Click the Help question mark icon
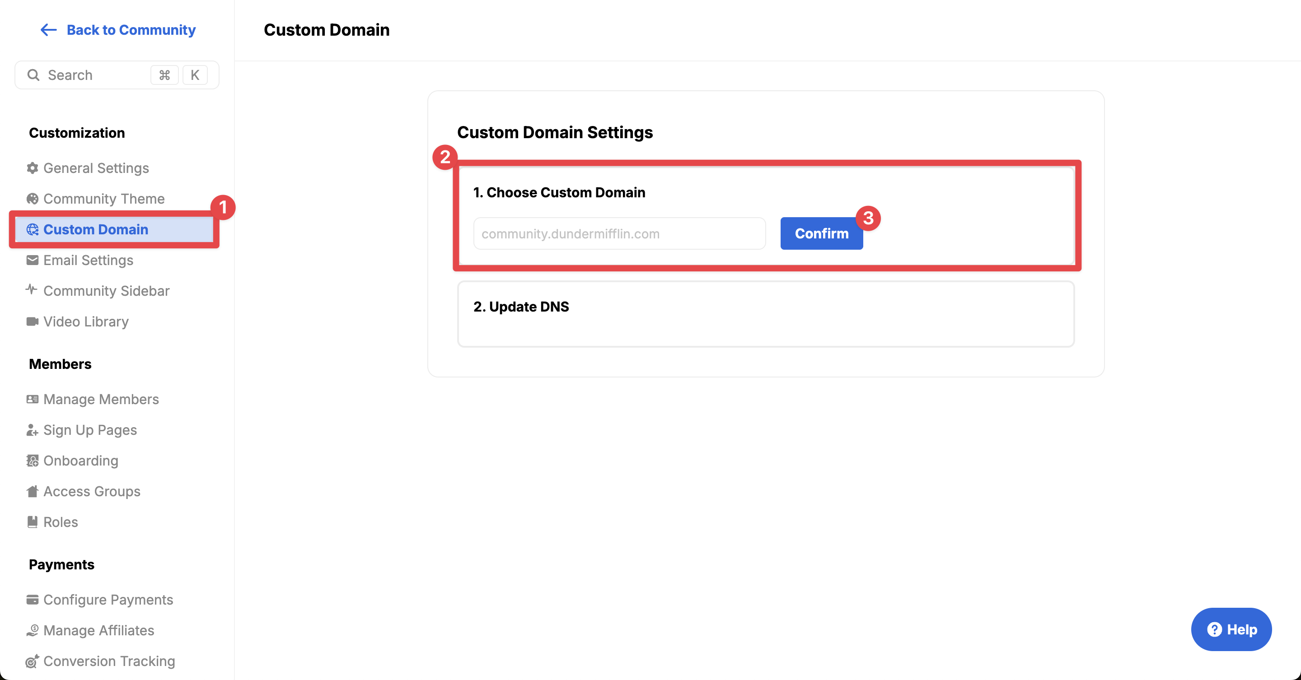The image size is (1301, 680). tap(1214, 629)
